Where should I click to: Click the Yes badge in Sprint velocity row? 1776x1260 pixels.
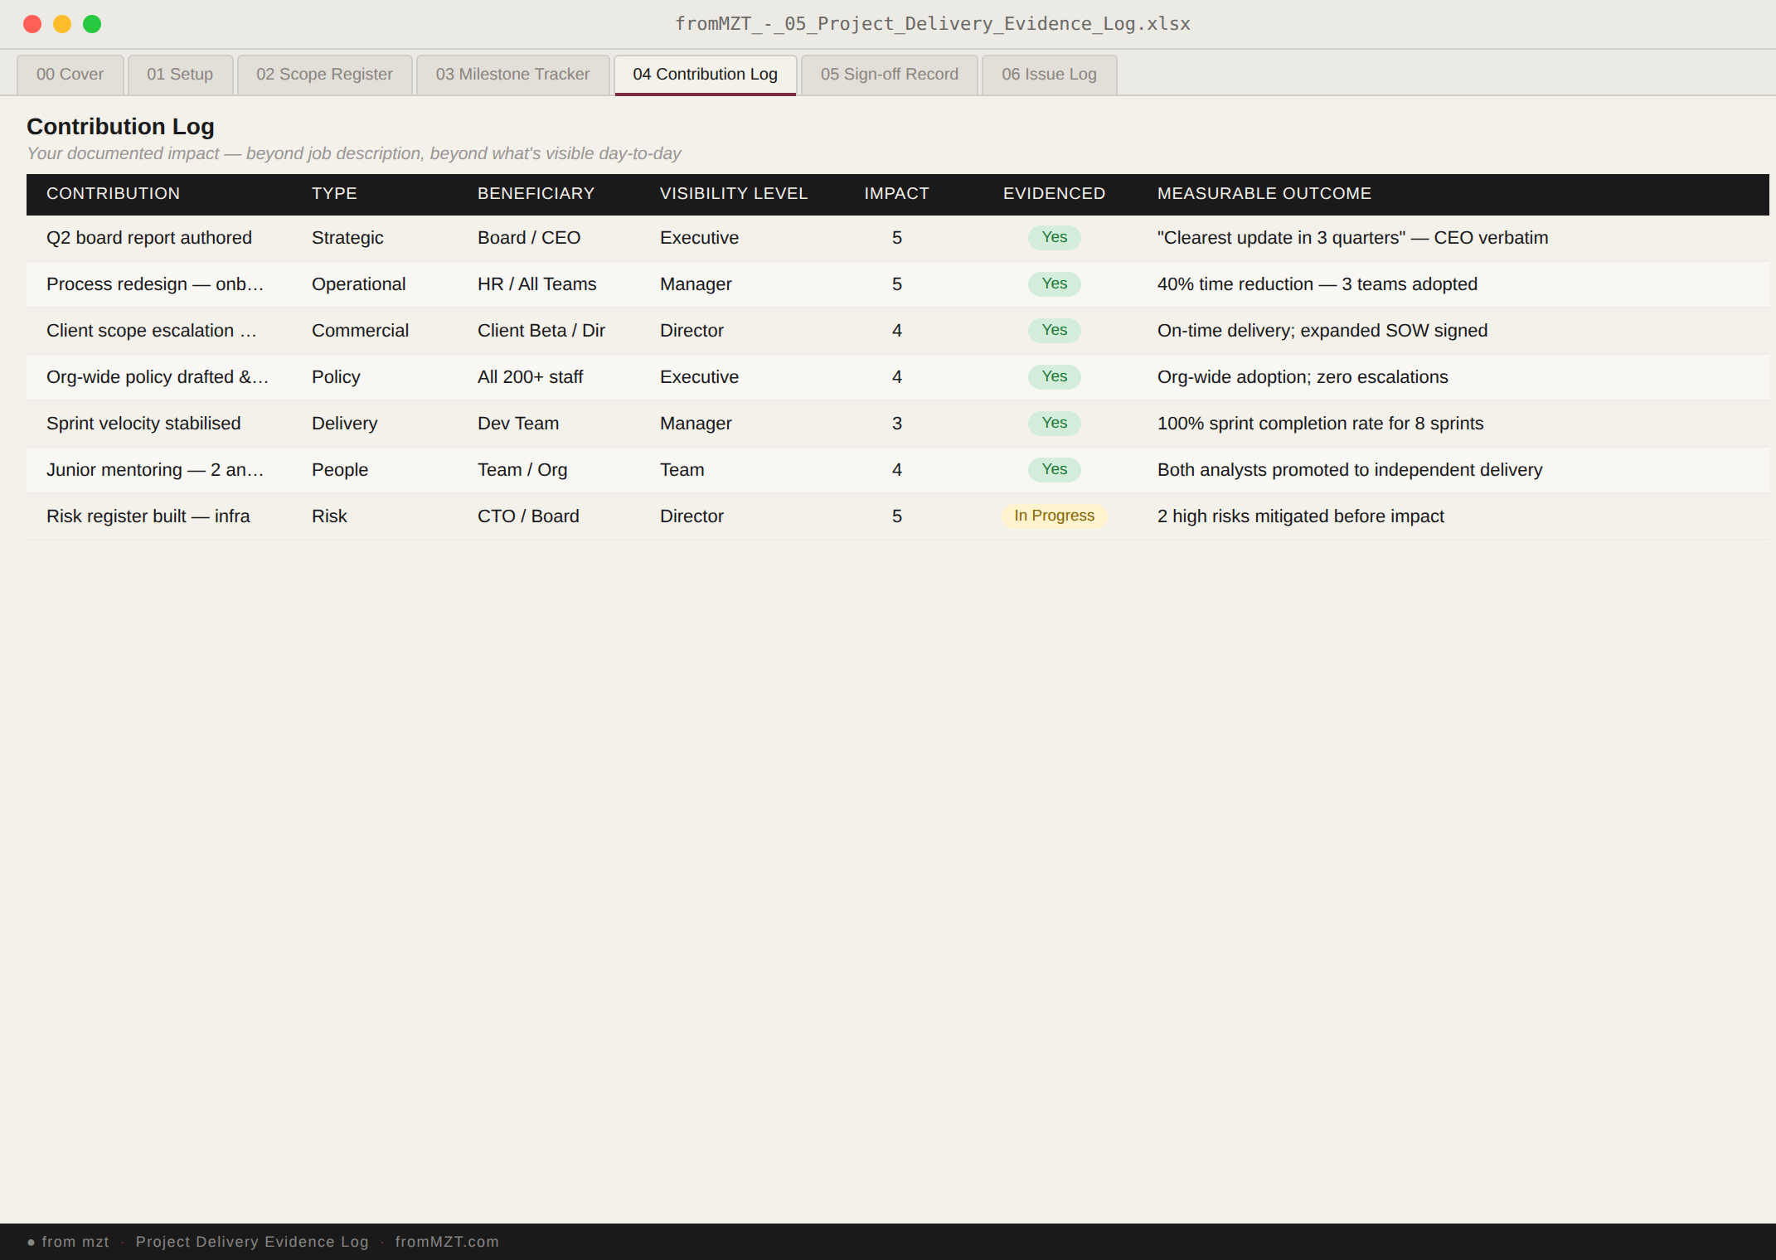coord(1054,423)
